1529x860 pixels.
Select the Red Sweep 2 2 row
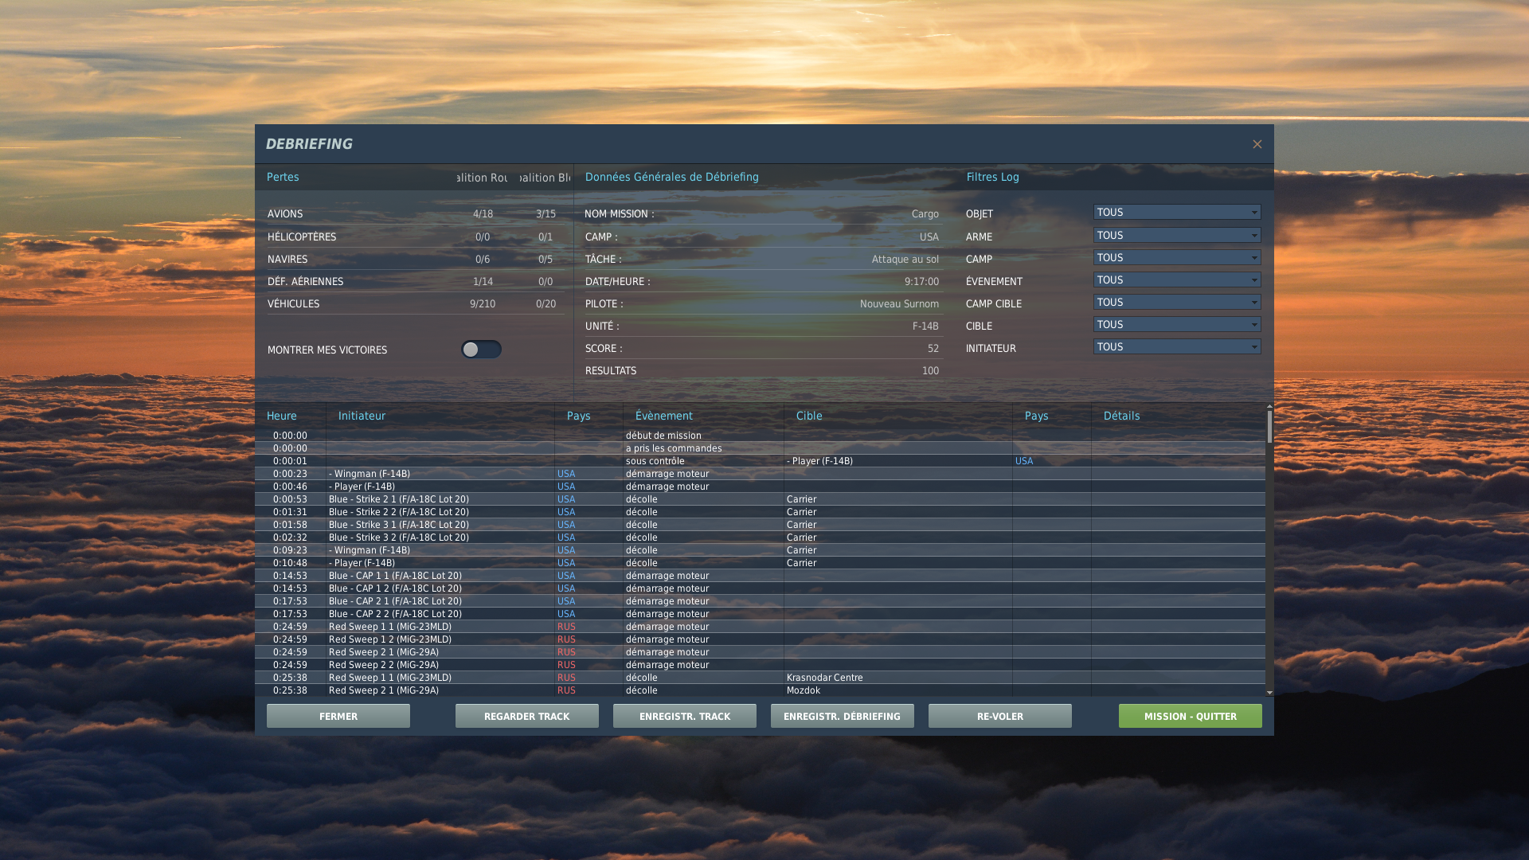760,665
